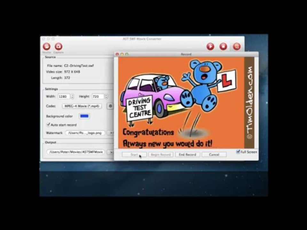The image size is (307, 230).
Task: Click the Watermark path field
Action: (x=85, y=133)
